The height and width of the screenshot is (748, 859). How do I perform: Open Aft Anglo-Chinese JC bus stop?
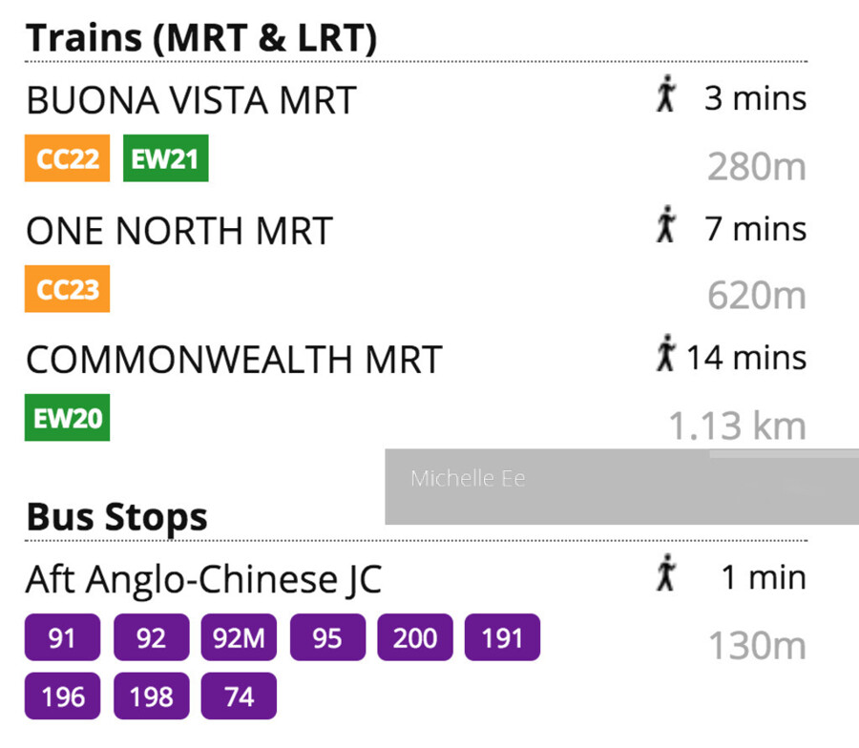pyautogui.click(x=203, y=578)
